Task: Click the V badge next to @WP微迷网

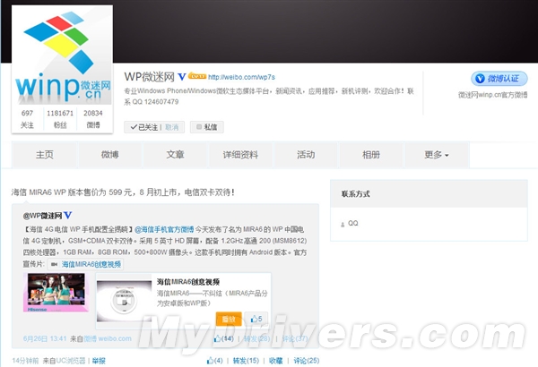Action: coord(68,216)
